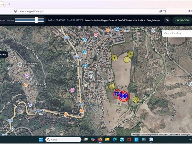
Task: Click the gray school pin near Via Vincenzo Cuoco
Action: pos(91,76)
